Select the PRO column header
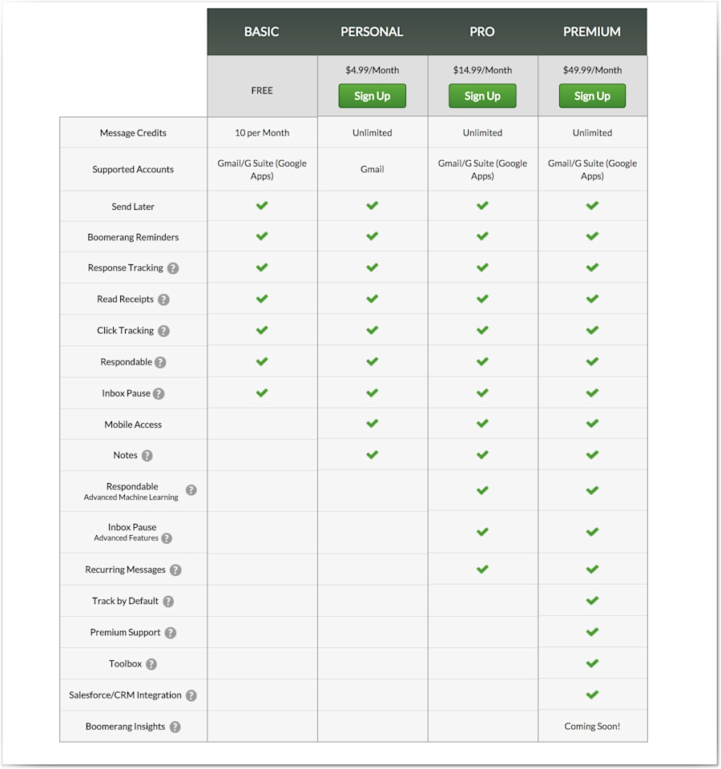721x769 pixels. (482, 31)
